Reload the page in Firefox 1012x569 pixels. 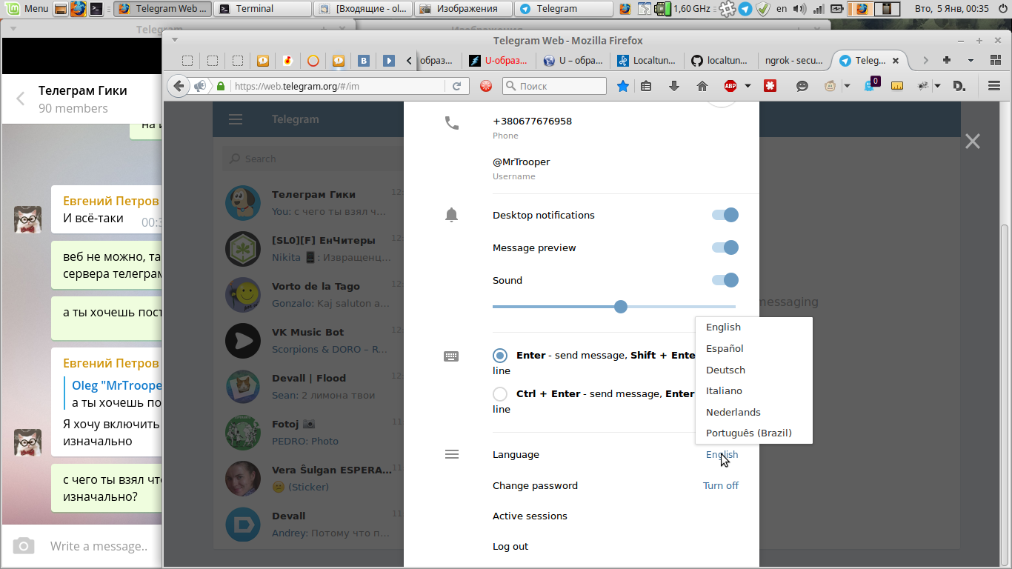[457, 86]
